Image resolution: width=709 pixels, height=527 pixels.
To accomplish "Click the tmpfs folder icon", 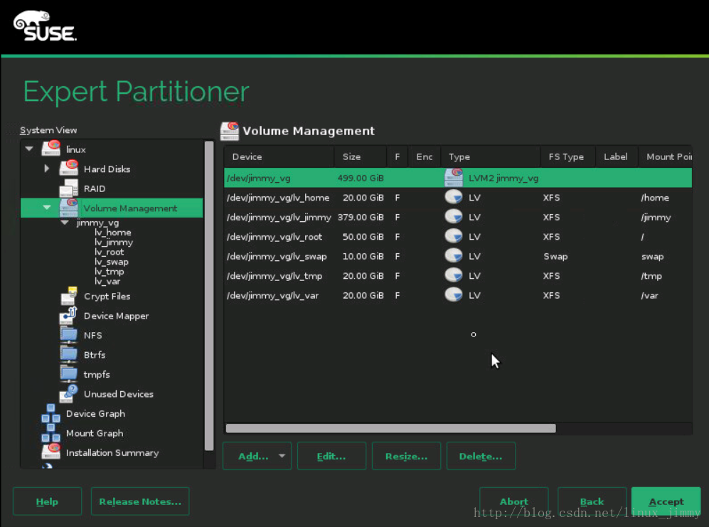I will pyautogui.click(x=69, y=373).
